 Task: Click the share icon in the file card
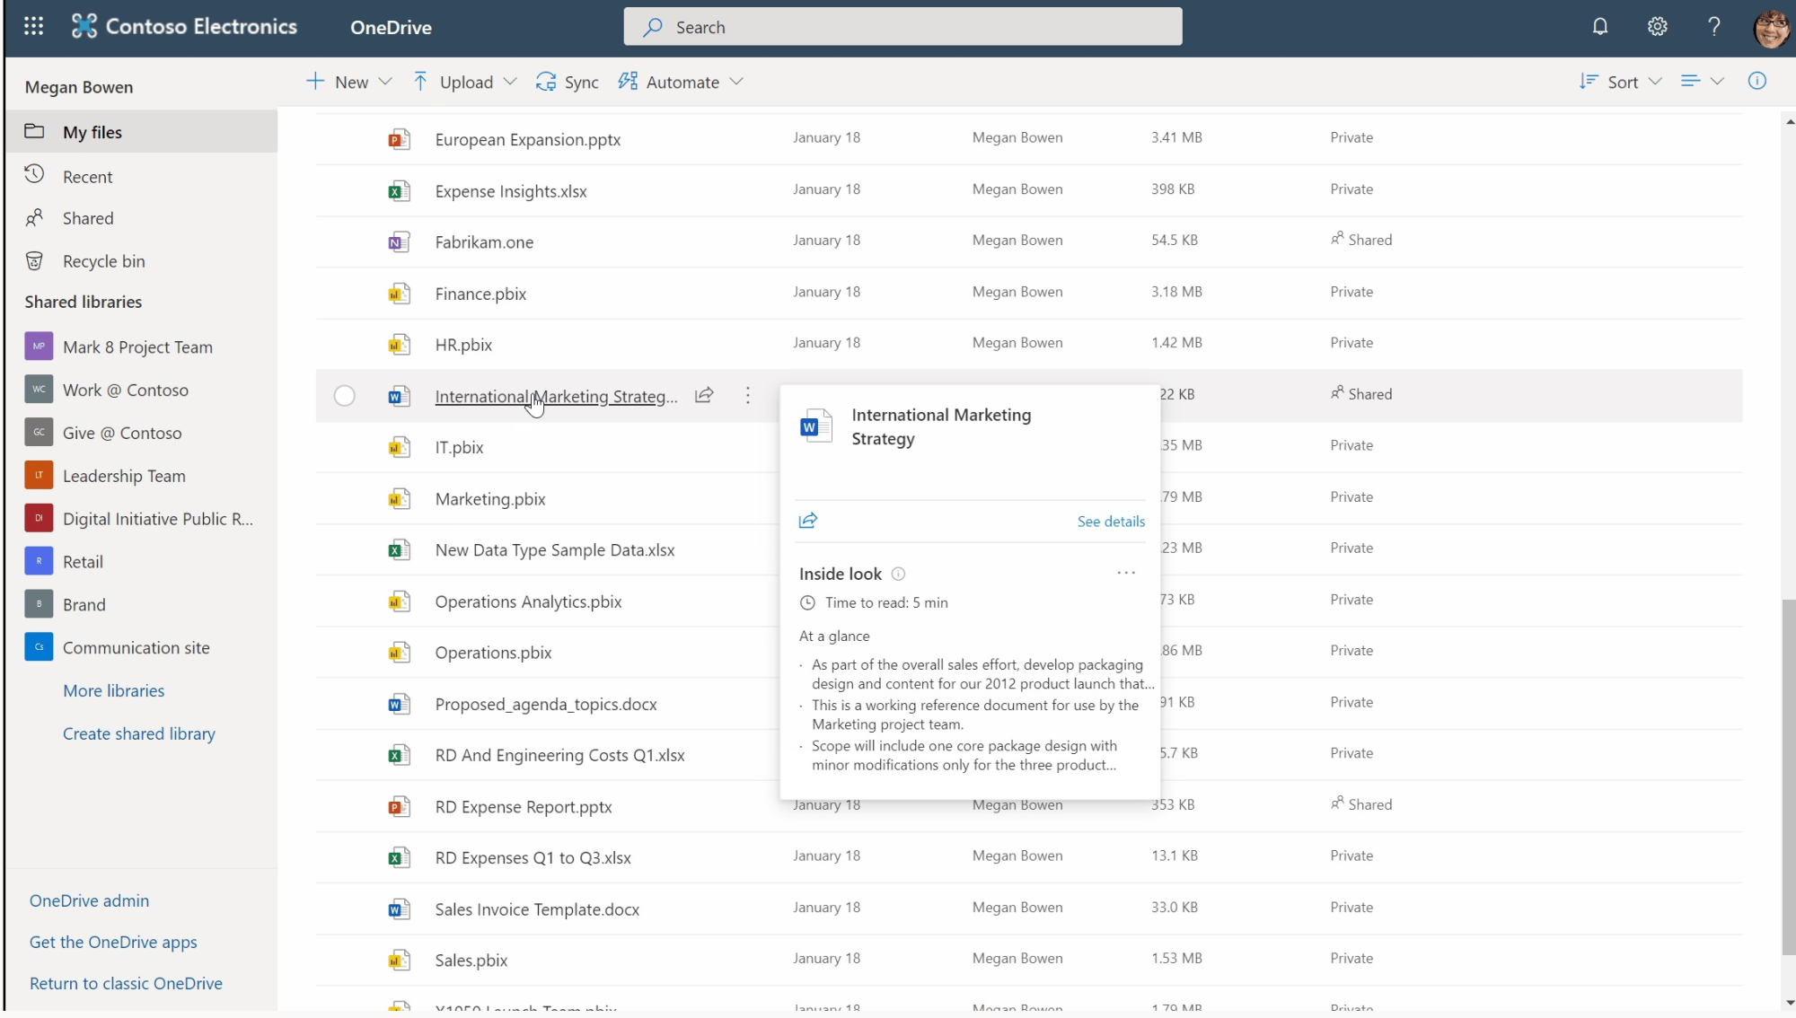pos(808,521)
